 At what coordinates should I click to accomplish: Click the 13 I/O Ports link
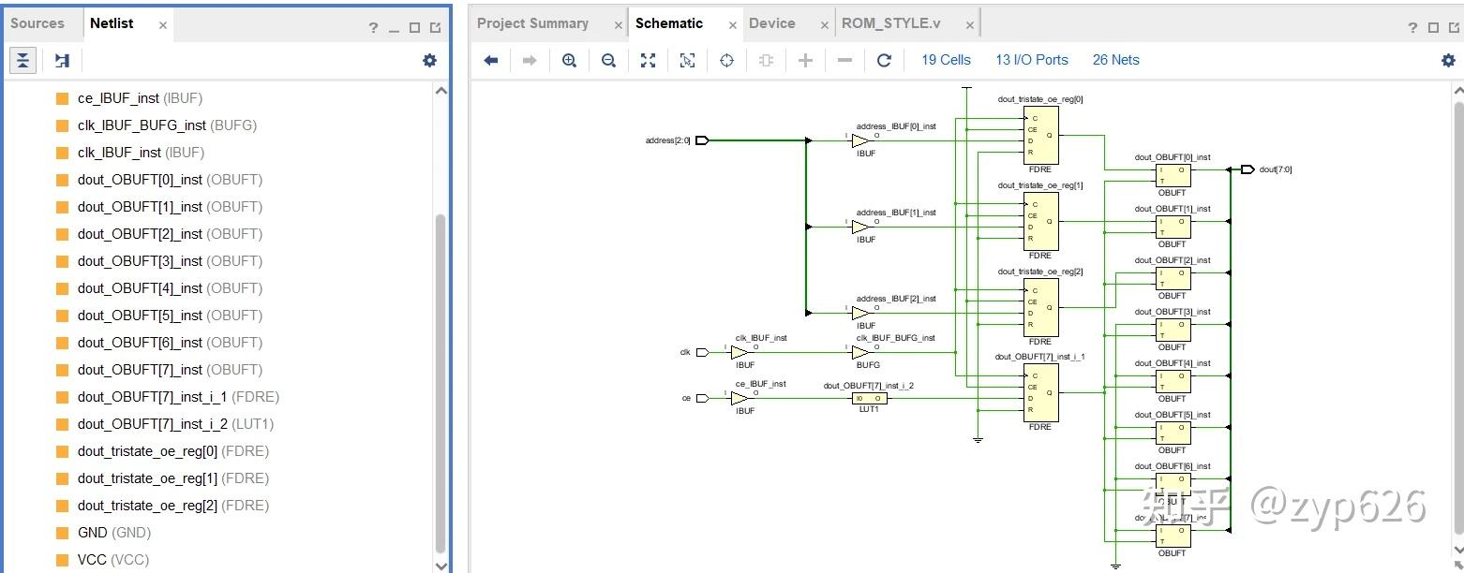1032,60
